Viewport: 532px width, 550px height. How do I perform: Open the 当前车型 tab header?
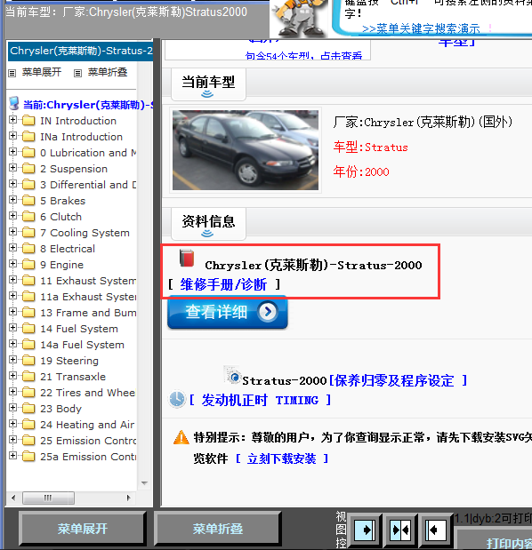208,84
